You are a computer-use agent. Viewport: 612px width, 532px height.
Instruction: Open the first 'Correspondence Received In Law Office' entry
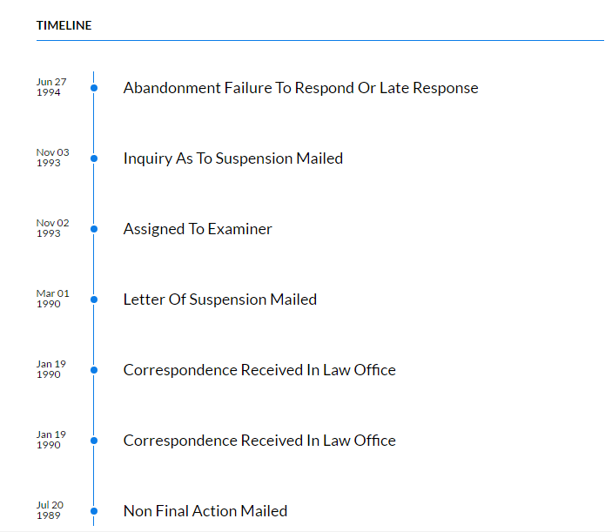[x=259, y=370]
